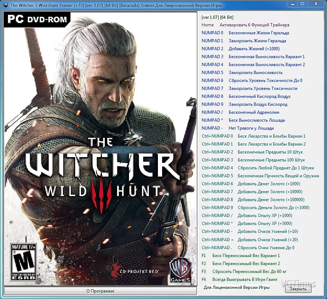327x299 pixels.
Task: Click Geralt cover art image
Action: coord(100,148)
